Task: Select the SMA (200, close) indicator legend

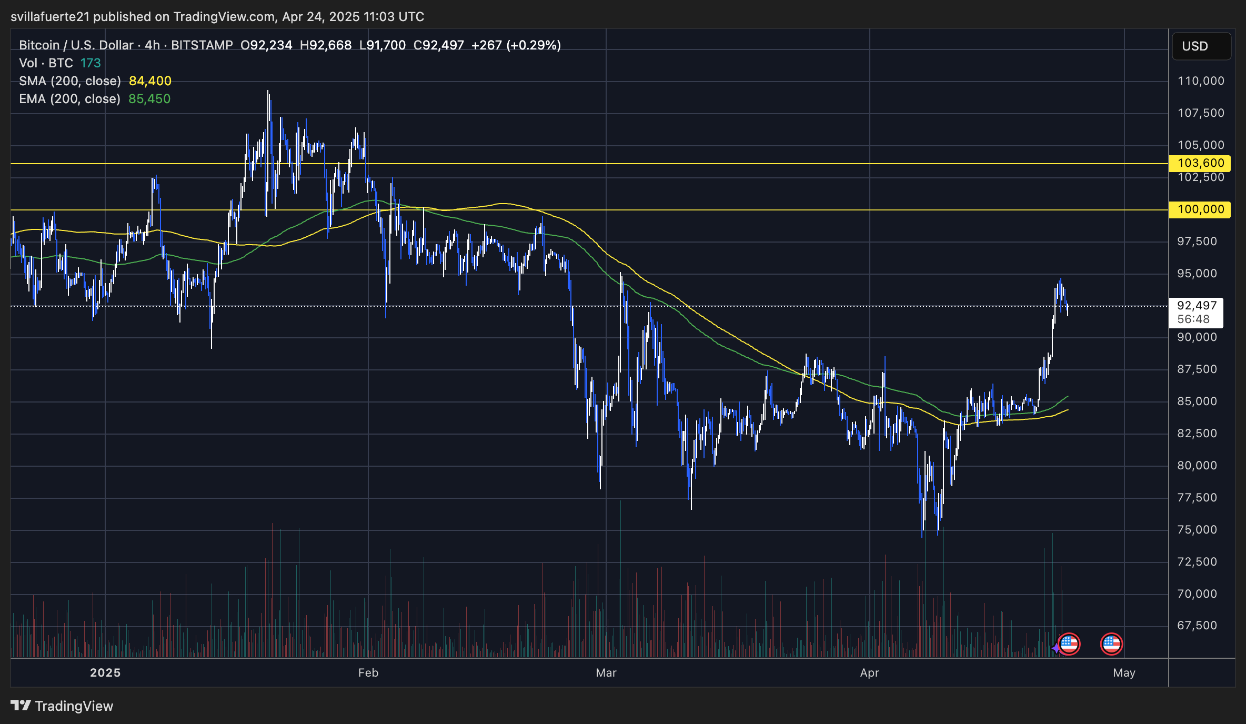Action: 70,81
